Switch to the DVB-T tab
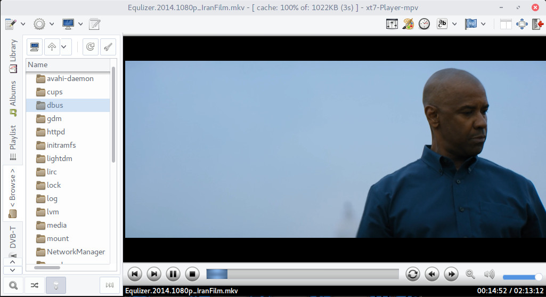 point(13,240)
